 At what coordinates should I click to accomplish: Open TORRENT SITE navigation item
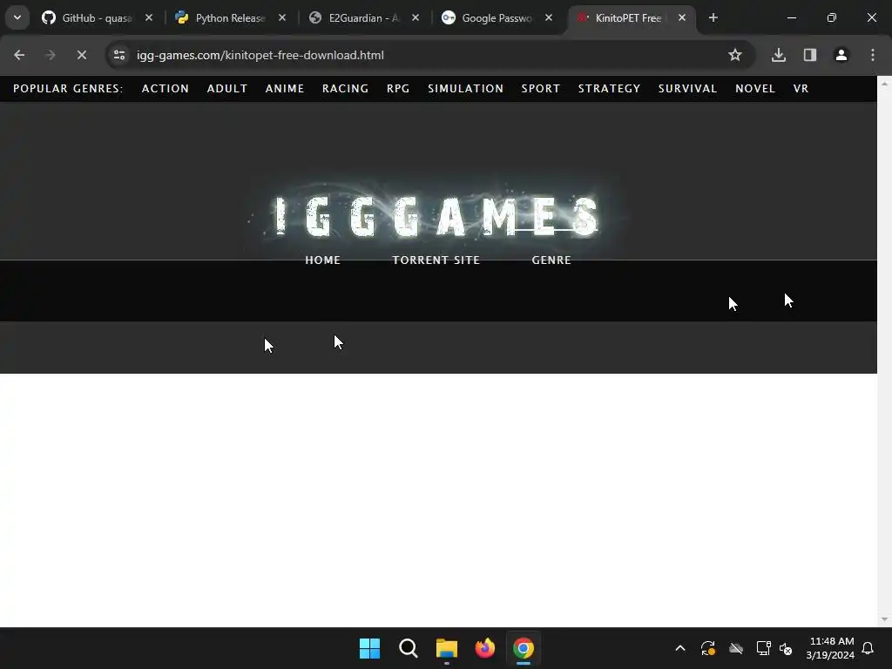[x=436, y=260]
